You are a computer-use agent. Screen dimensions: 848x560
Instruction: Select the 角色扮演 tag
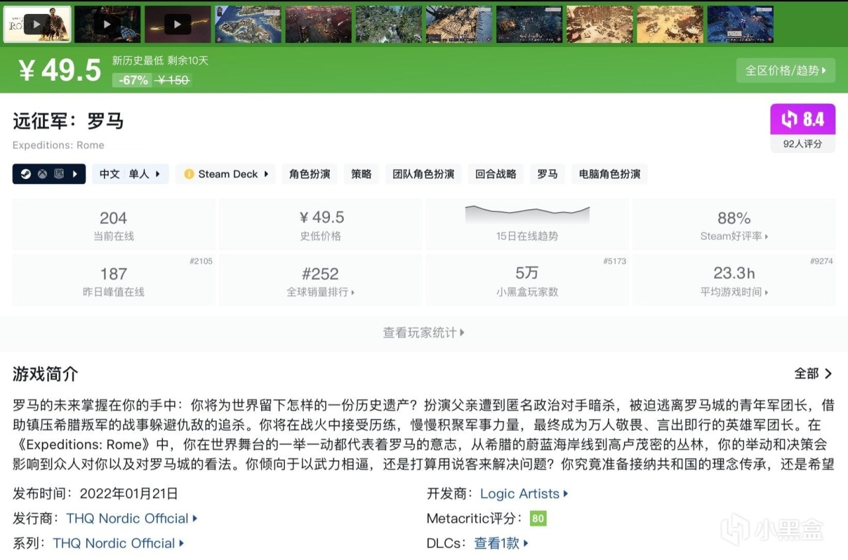tap(310, 174)
